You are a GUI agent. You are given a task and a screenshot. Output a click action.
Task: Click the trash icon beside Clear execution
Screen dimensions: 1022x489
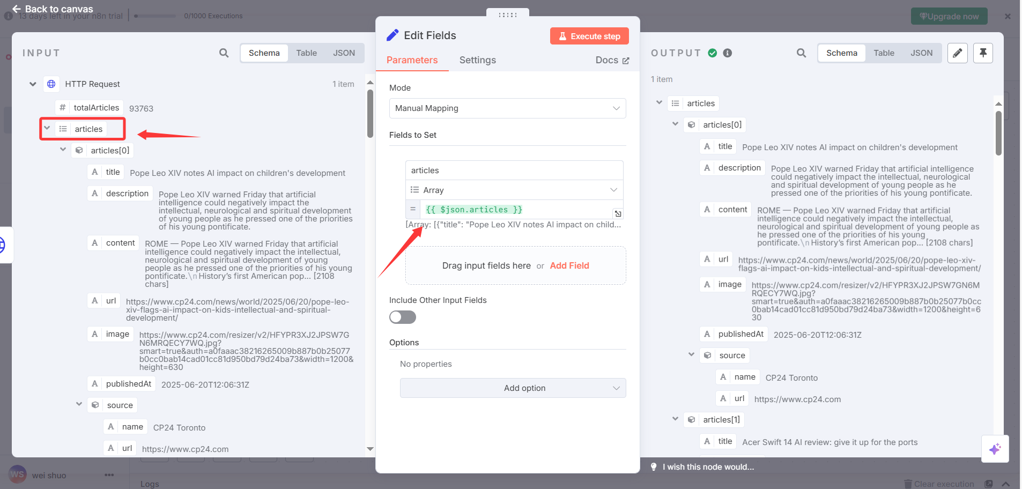tap(908, 484)
